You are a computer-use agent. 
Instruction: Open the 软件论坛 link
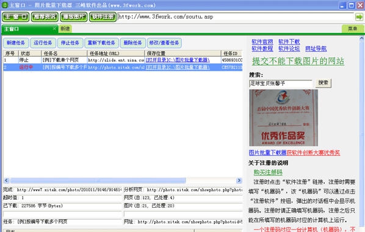pyautogui.click(x=289, y=49)
